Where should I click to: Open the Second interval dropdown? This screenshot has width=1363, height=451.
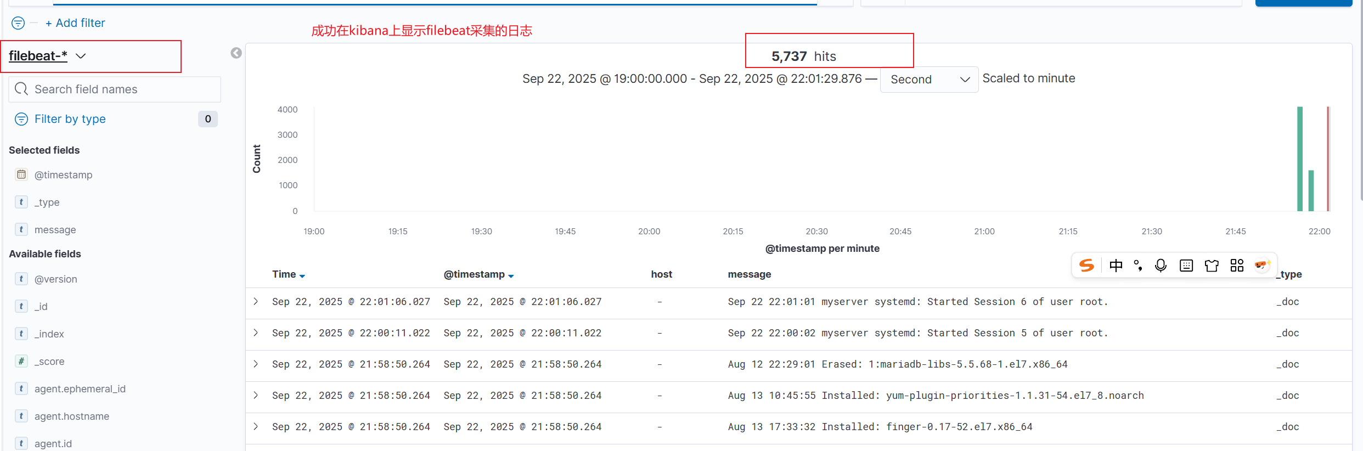[x=929, y=80]
